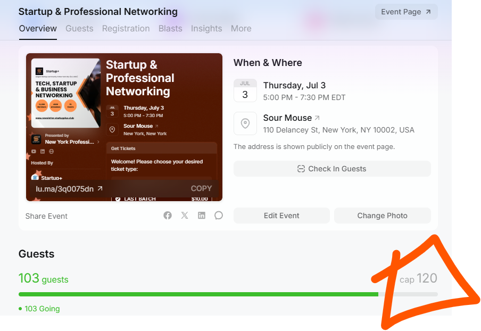Open the lu.ma/3q0075dn event link
481x331 pixels.
coord(69,189)
